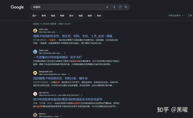Switch to the 财经 filter tab

click(99, 16)
